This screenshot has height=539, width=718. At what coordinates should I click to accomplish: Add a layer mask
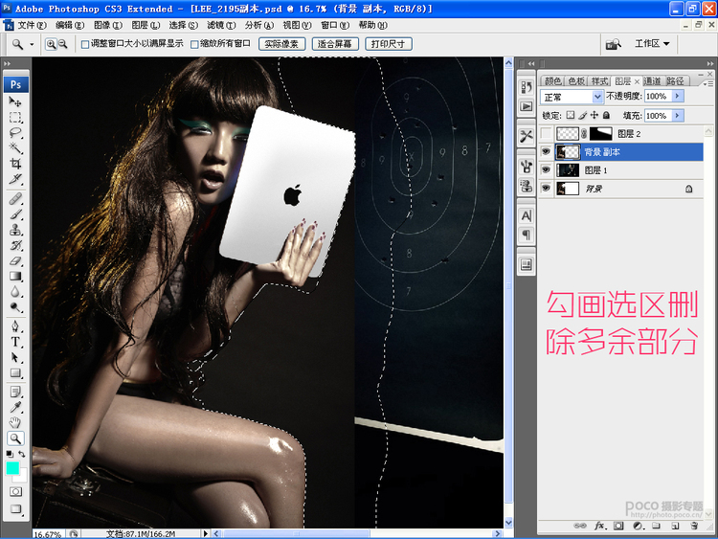tap(618, 526)
